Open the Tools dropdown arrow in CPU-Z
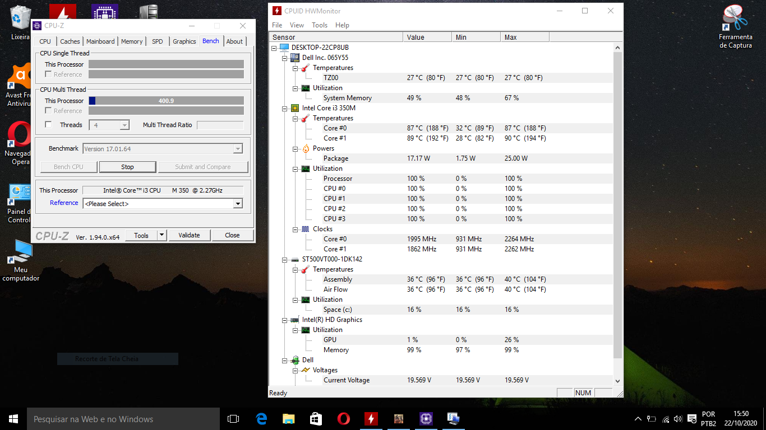The height and width of the screenshot is (430, 766). pos(162,235)
